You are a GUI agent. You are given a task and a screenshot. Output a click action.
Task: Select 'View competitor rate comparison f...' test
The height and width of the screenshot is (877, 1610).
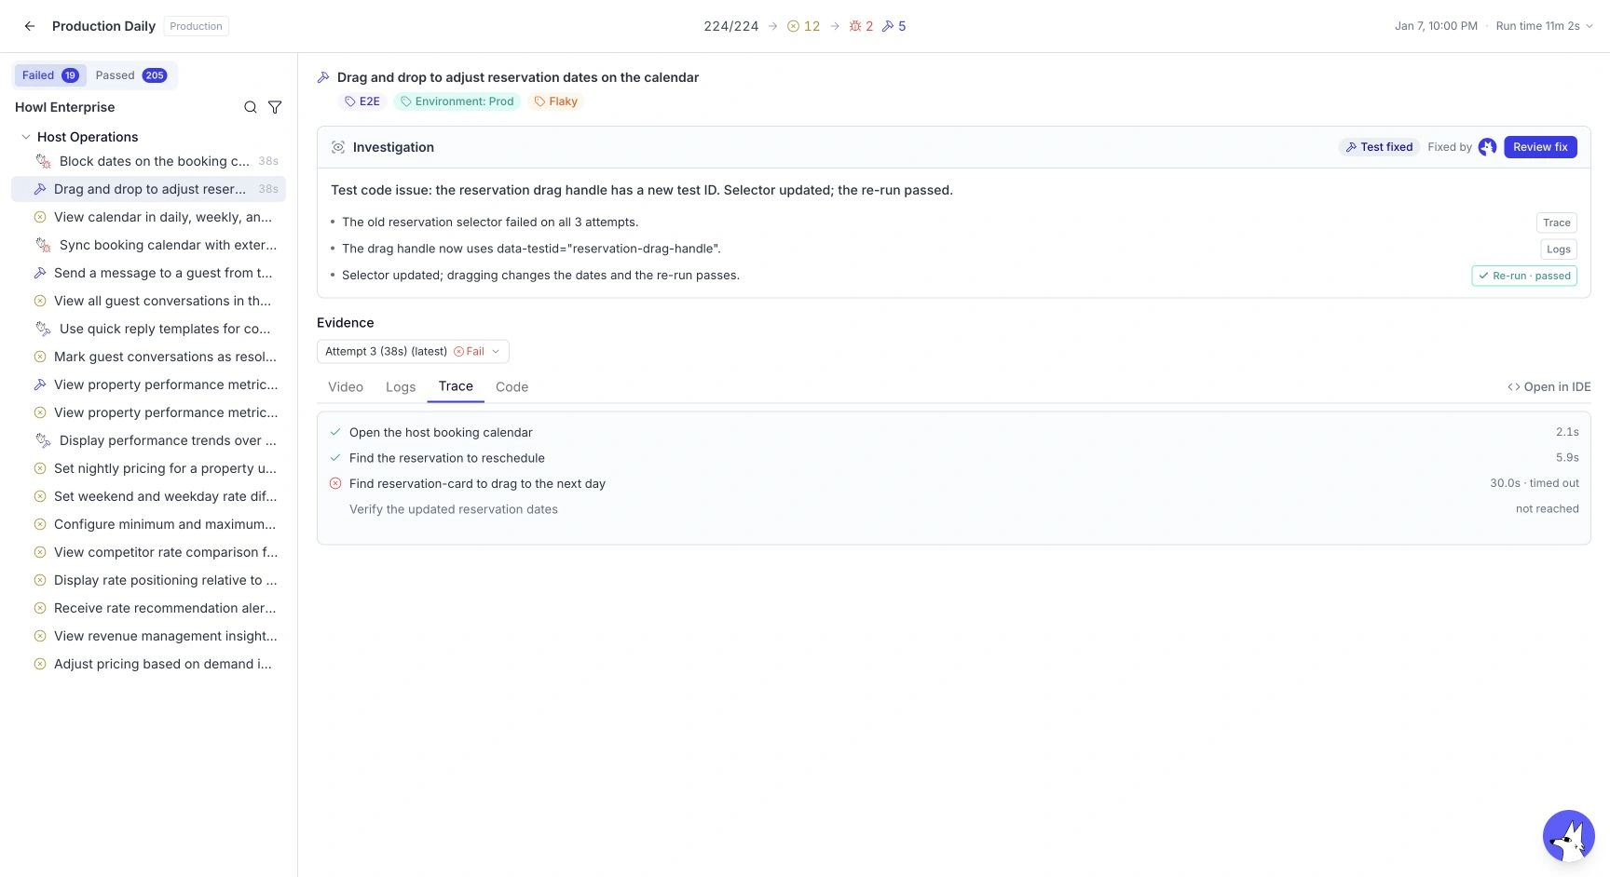(x=149, y=552)
